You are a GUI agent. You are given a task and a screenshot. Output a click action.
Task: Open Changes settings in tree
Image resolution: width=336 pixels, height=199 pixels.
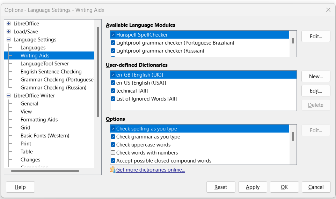tap(30, 160)
